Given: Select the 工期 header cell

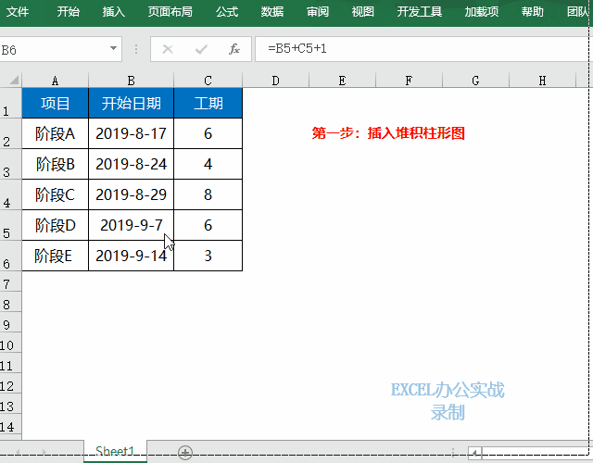Looking at the screenshot, I should (x=208, y=103).
